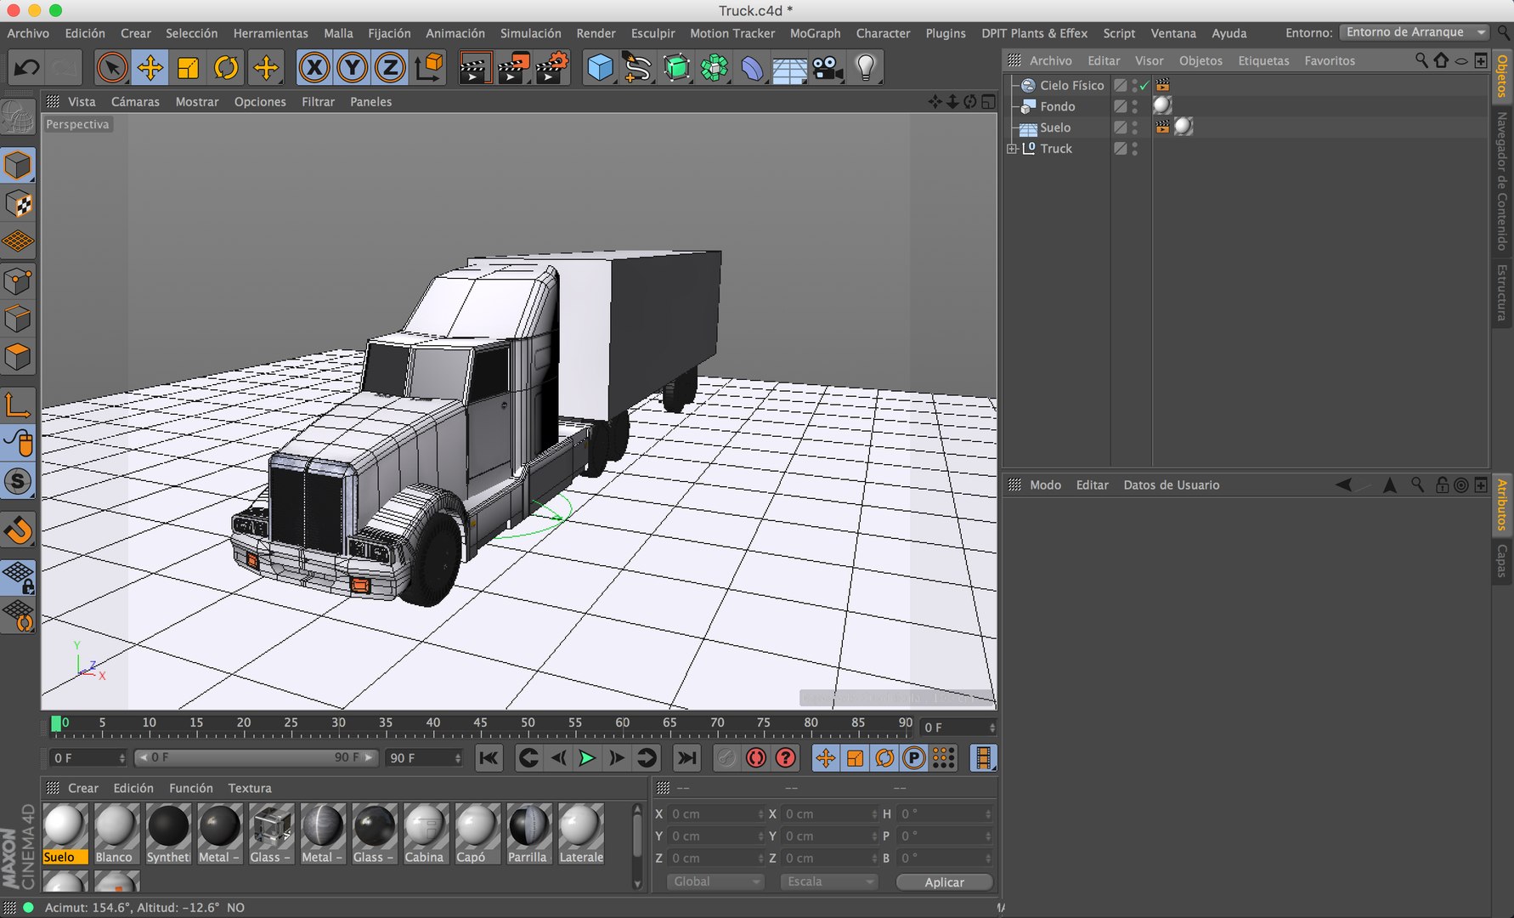Expand the Truck object hierarchy
This screenshot has height=918, width=1514.
(1012, 149)
